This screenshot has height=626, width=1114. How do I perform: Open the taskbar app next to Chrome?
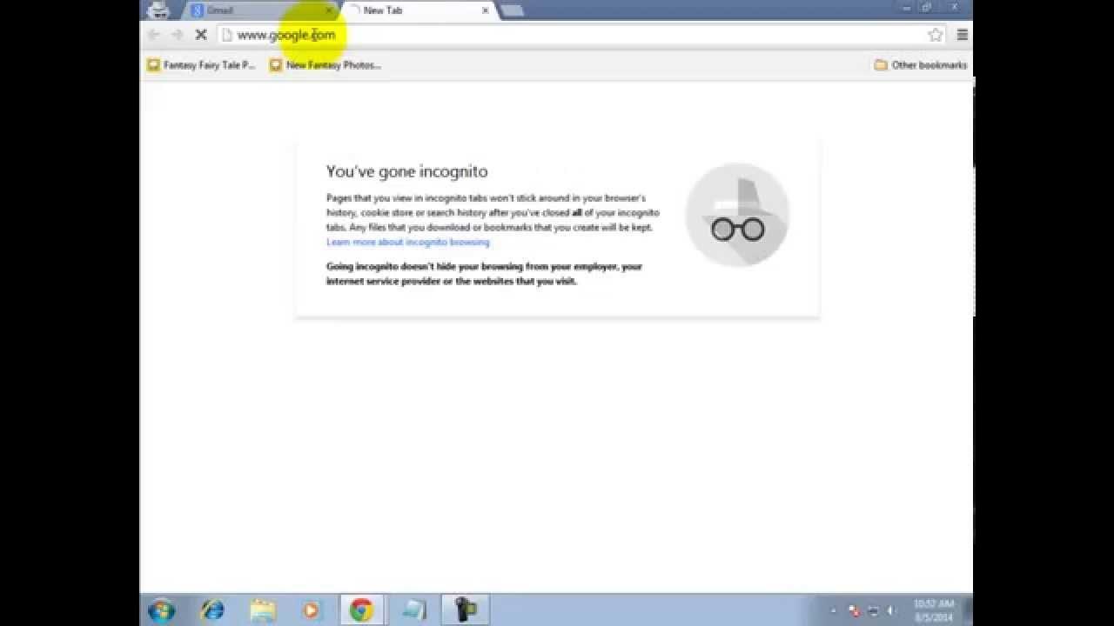coord(415,610)
